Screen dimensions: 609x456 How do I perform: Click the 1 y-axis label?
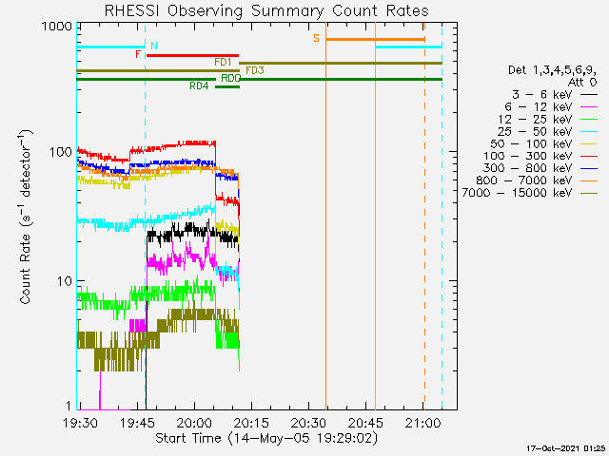tap(69, 406)
